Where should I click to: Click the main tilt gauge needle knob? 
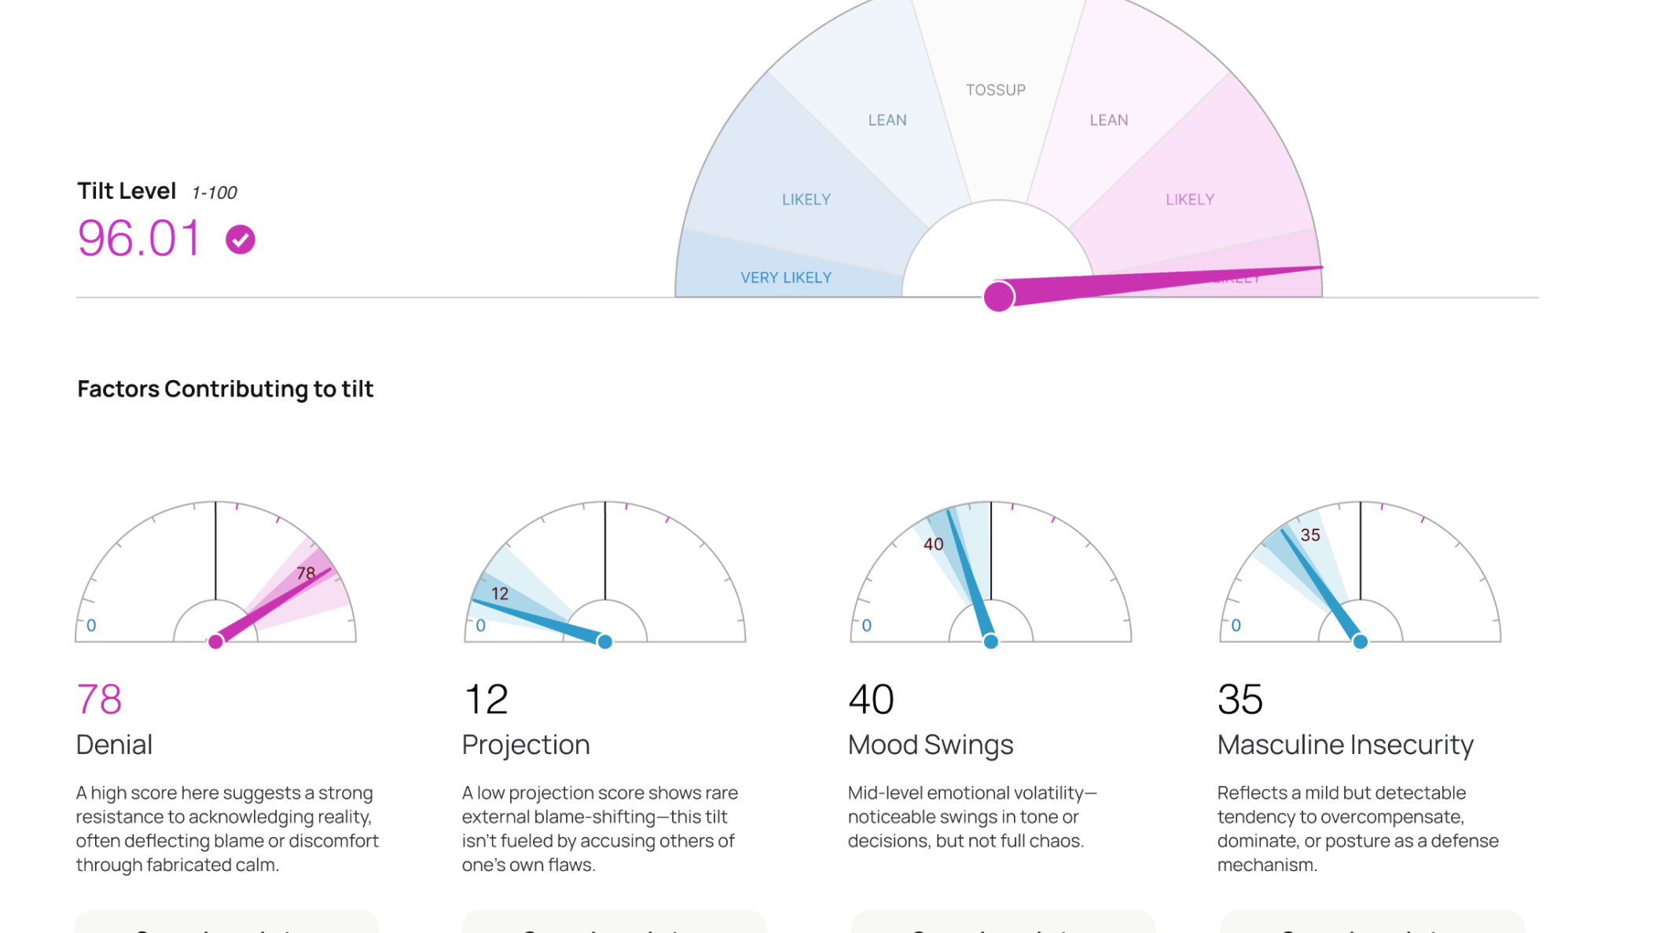(999, 297)
